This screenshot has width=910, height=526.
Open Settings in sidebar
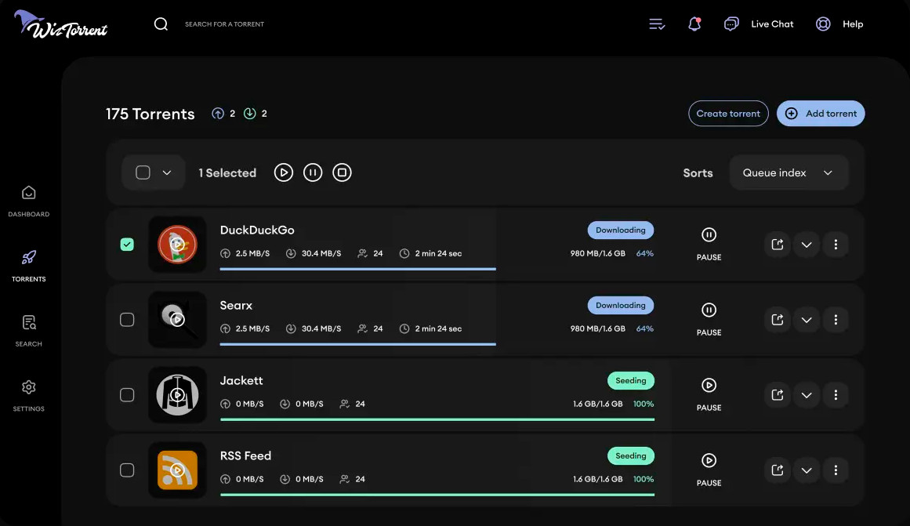click(28, 396)
